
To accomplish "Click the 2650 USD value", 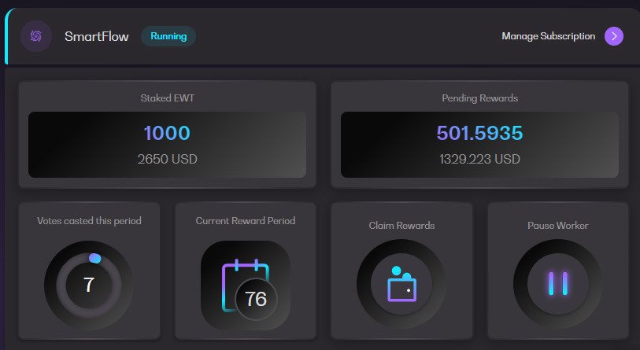I will [x=168, y=159].
